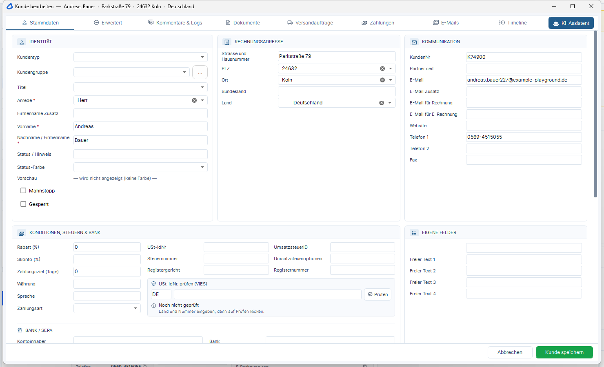
Task: Open the KI-Assistent panel
Action: click(571, 23)
